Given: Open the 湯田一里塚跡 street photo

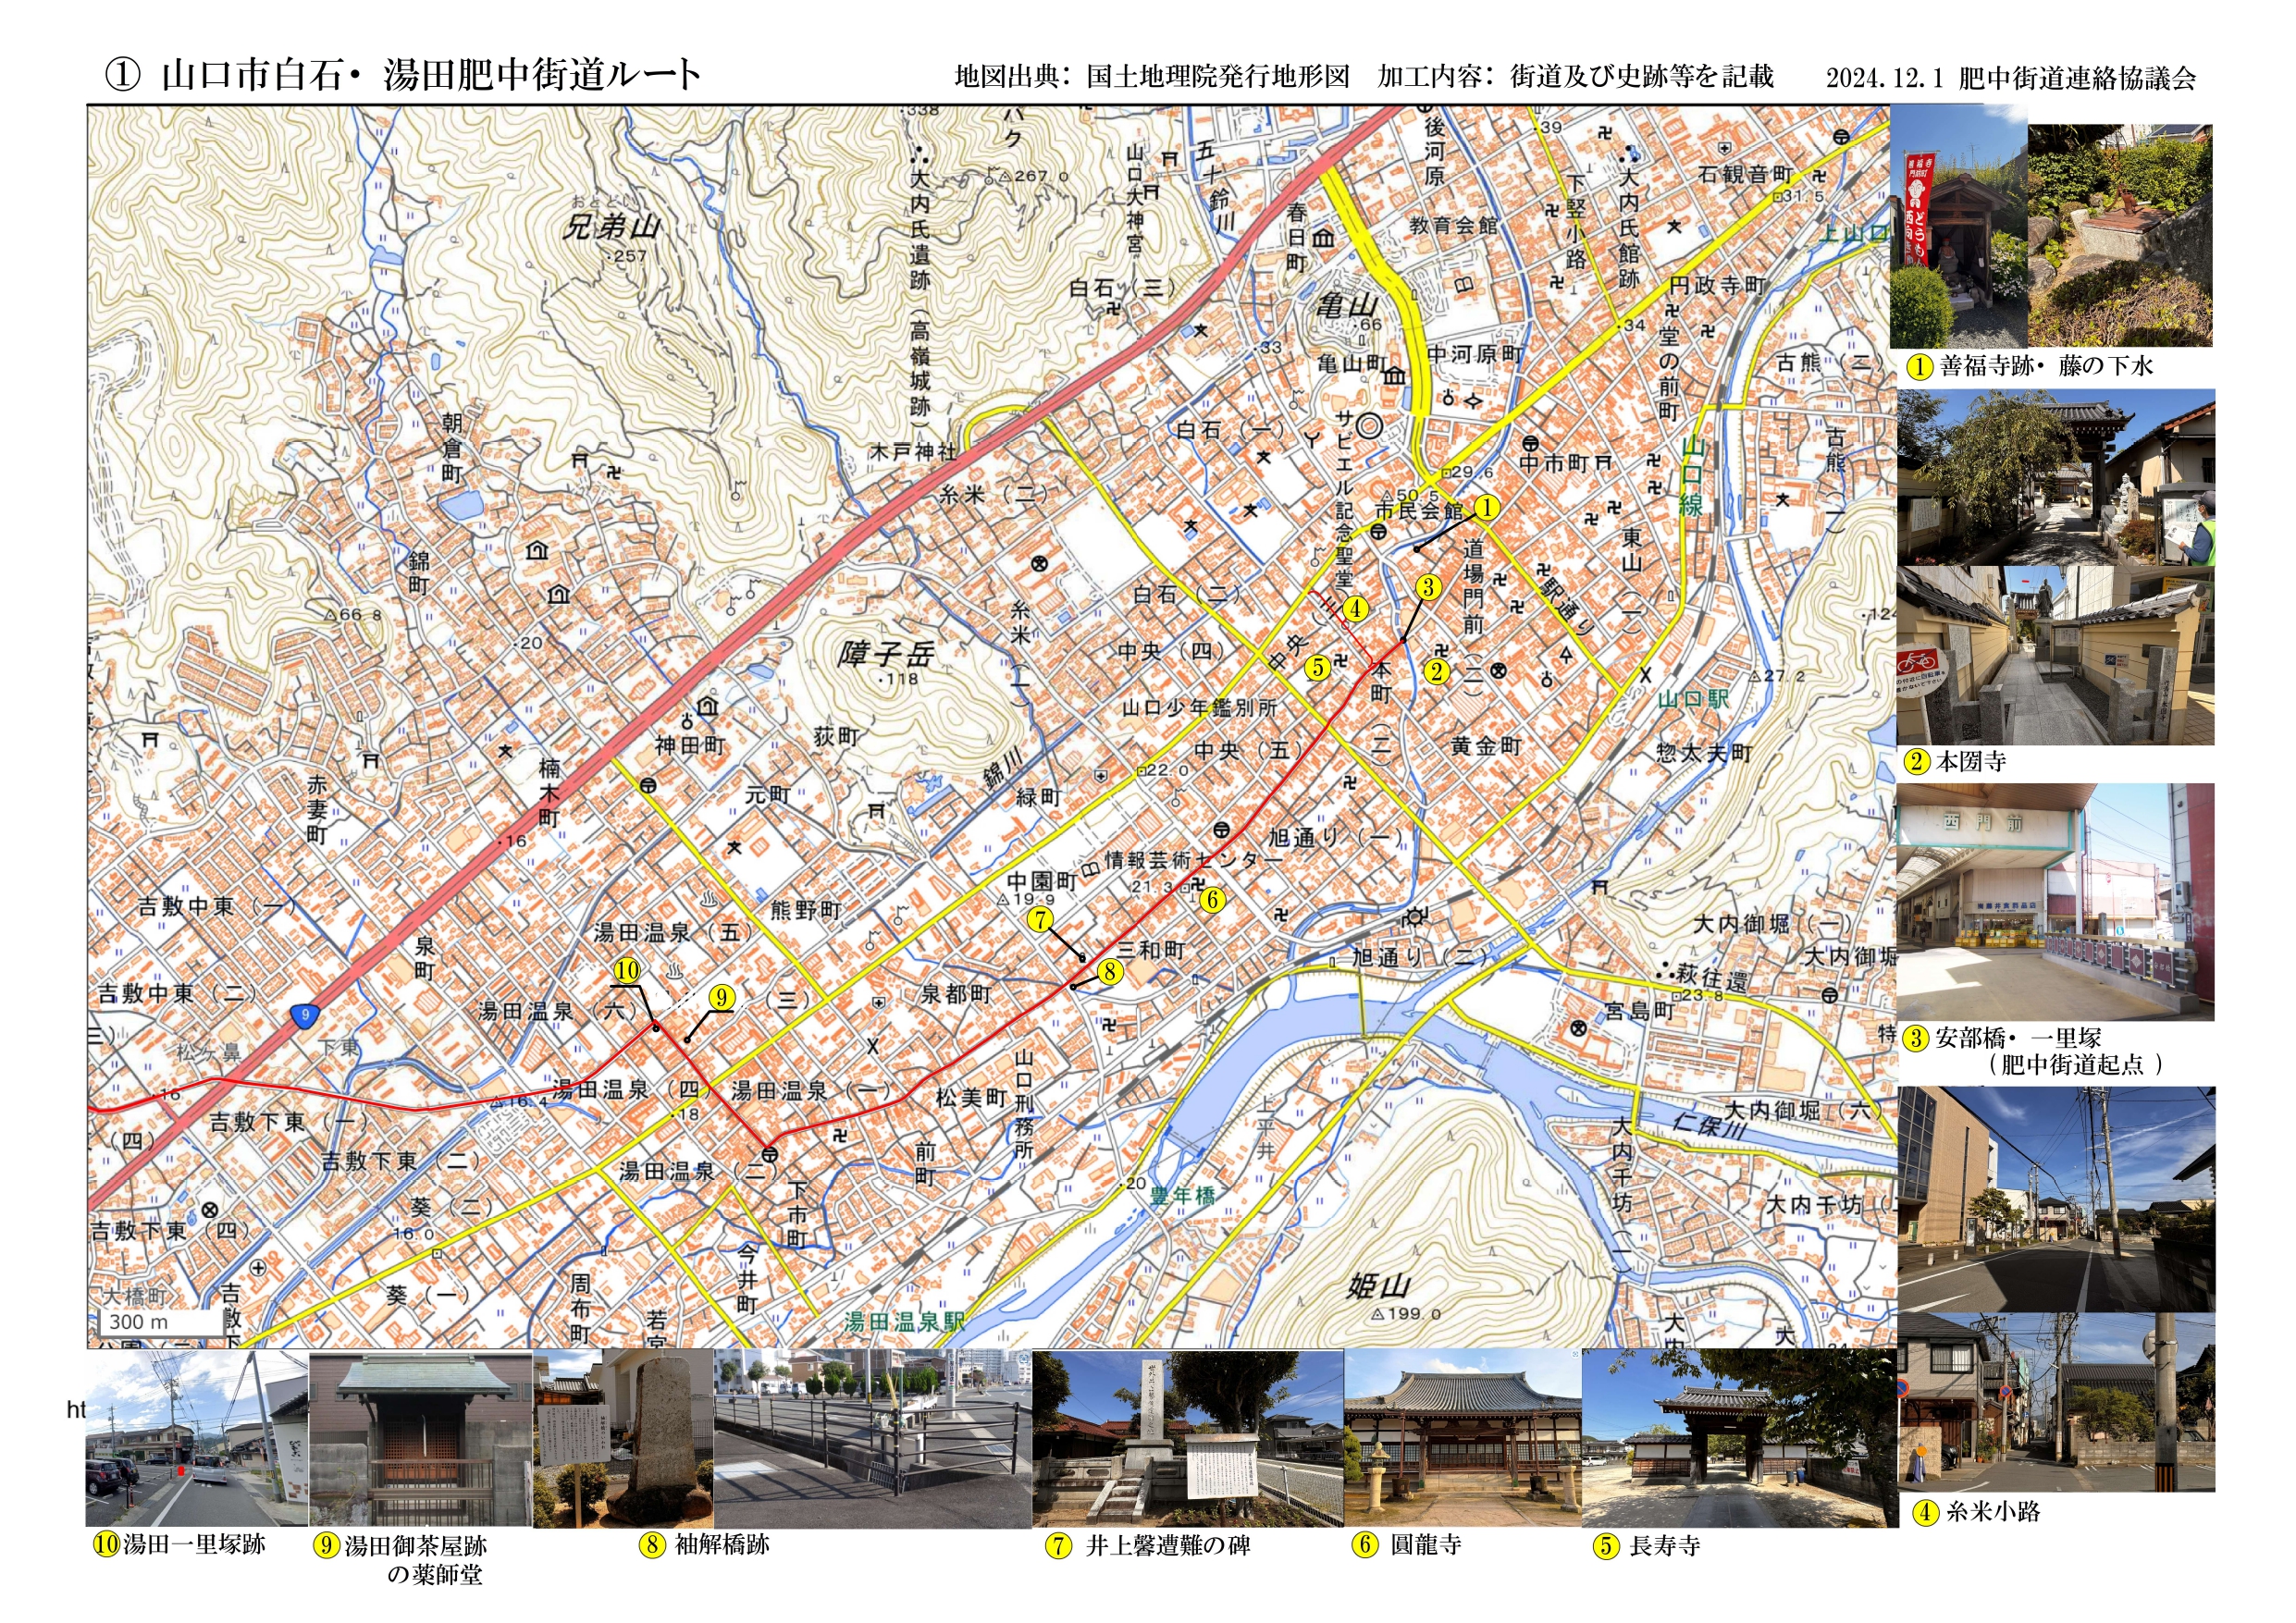Looking at the screenshot, I should pos(196,1440).
